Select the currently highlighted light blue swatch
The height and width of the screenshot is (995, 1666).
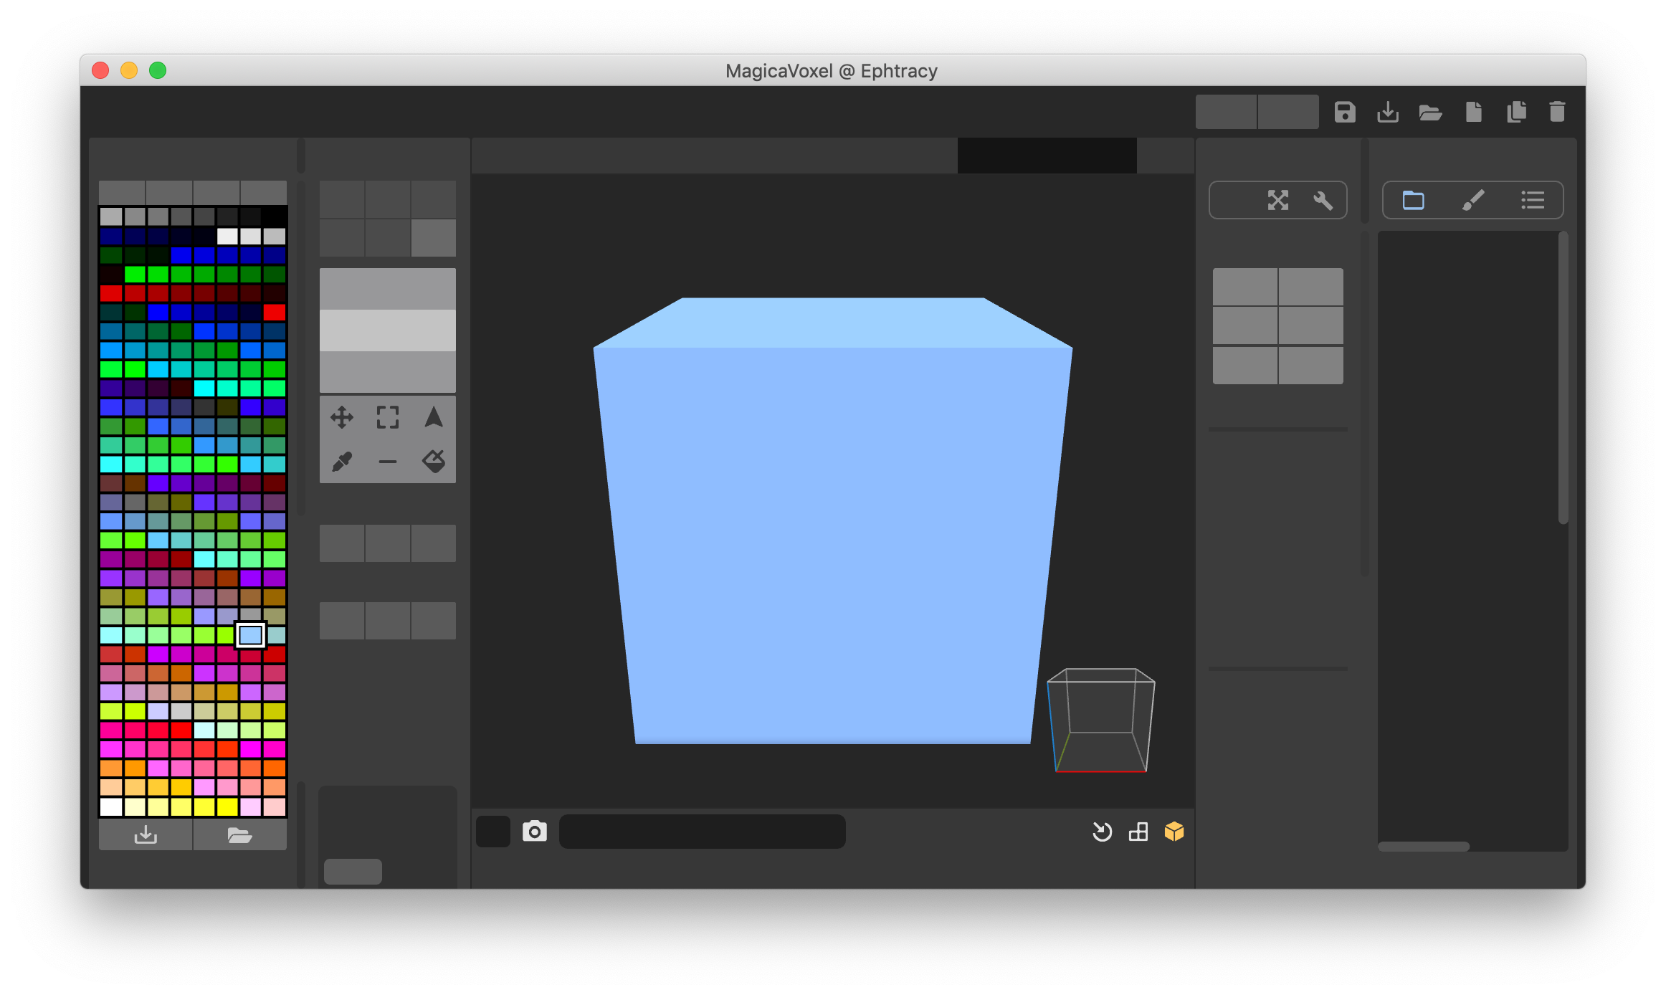[x=250, y=634]
